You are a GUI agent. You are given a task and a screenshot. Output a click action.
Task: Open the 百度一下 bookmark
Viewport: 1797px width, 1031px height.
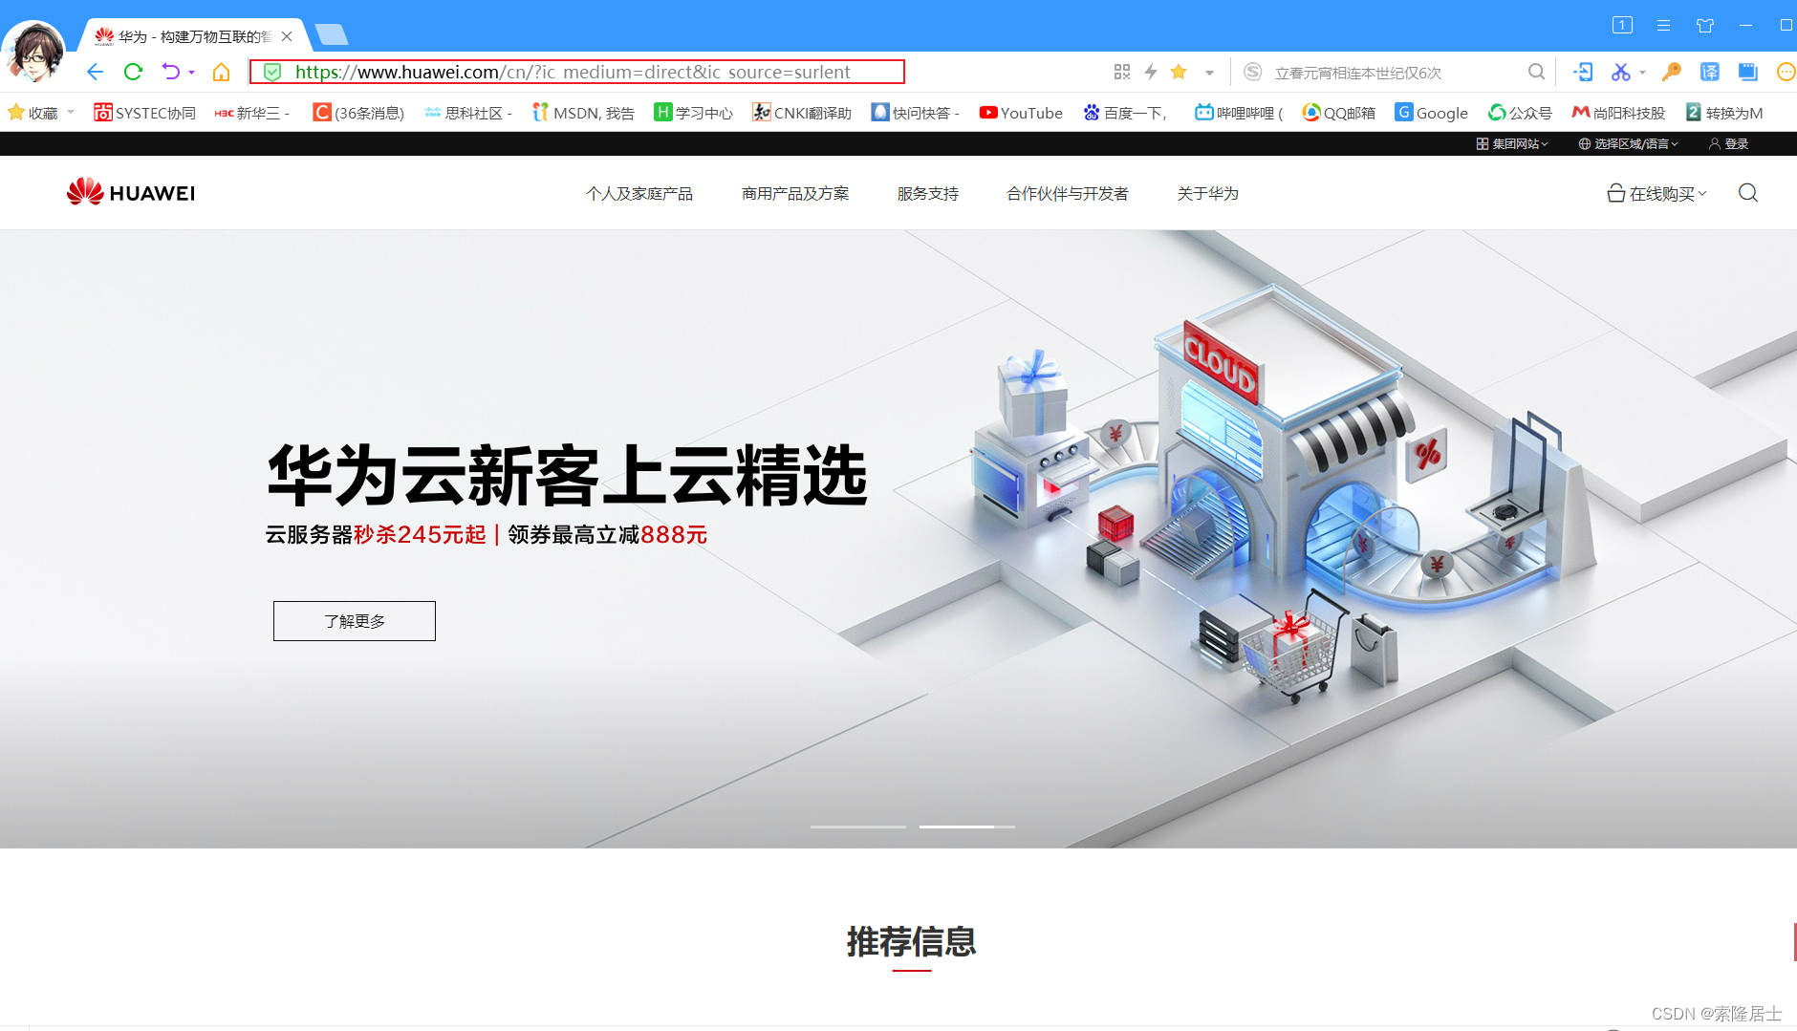point(1125,113)
